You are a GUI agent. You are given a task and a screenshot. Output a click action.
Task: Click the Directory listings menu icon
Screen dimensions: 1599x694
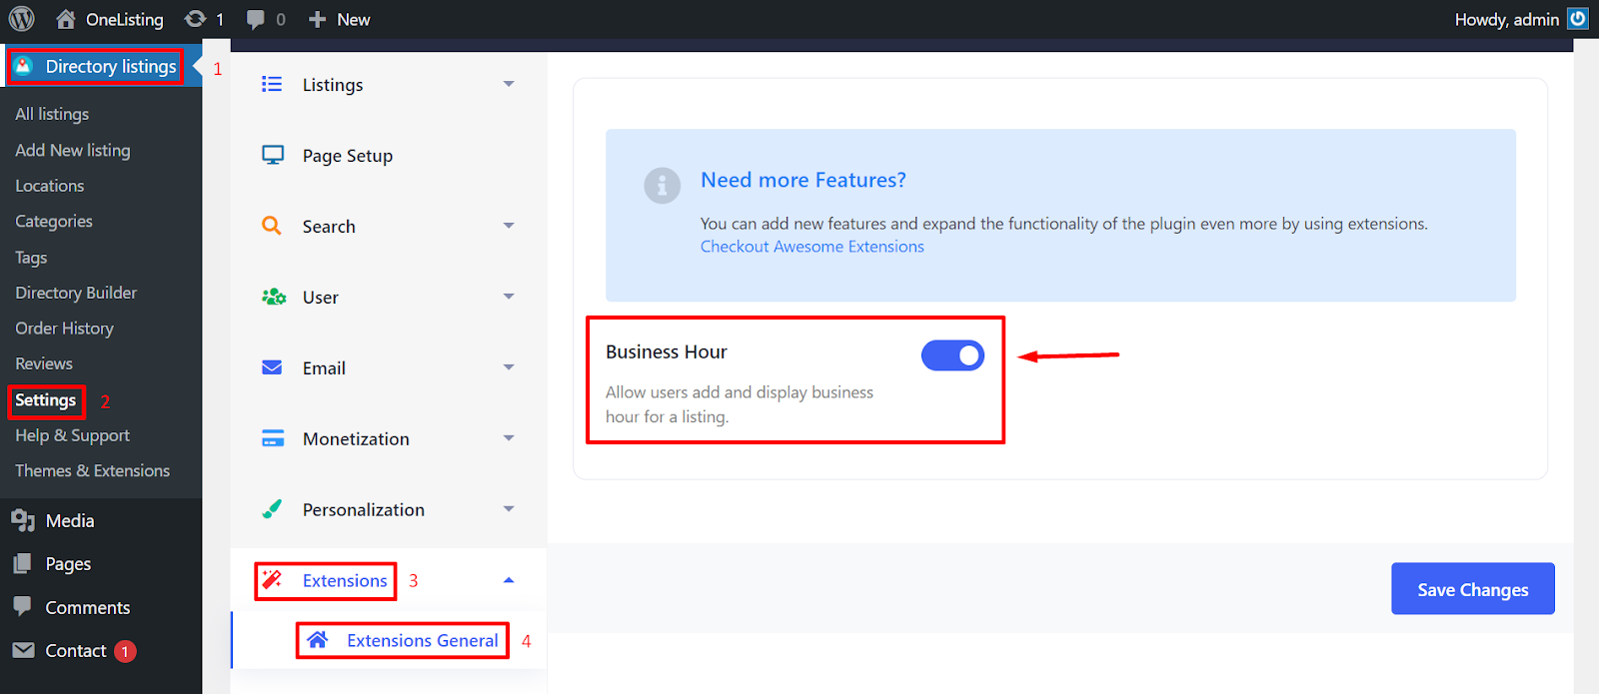(24, 66)
